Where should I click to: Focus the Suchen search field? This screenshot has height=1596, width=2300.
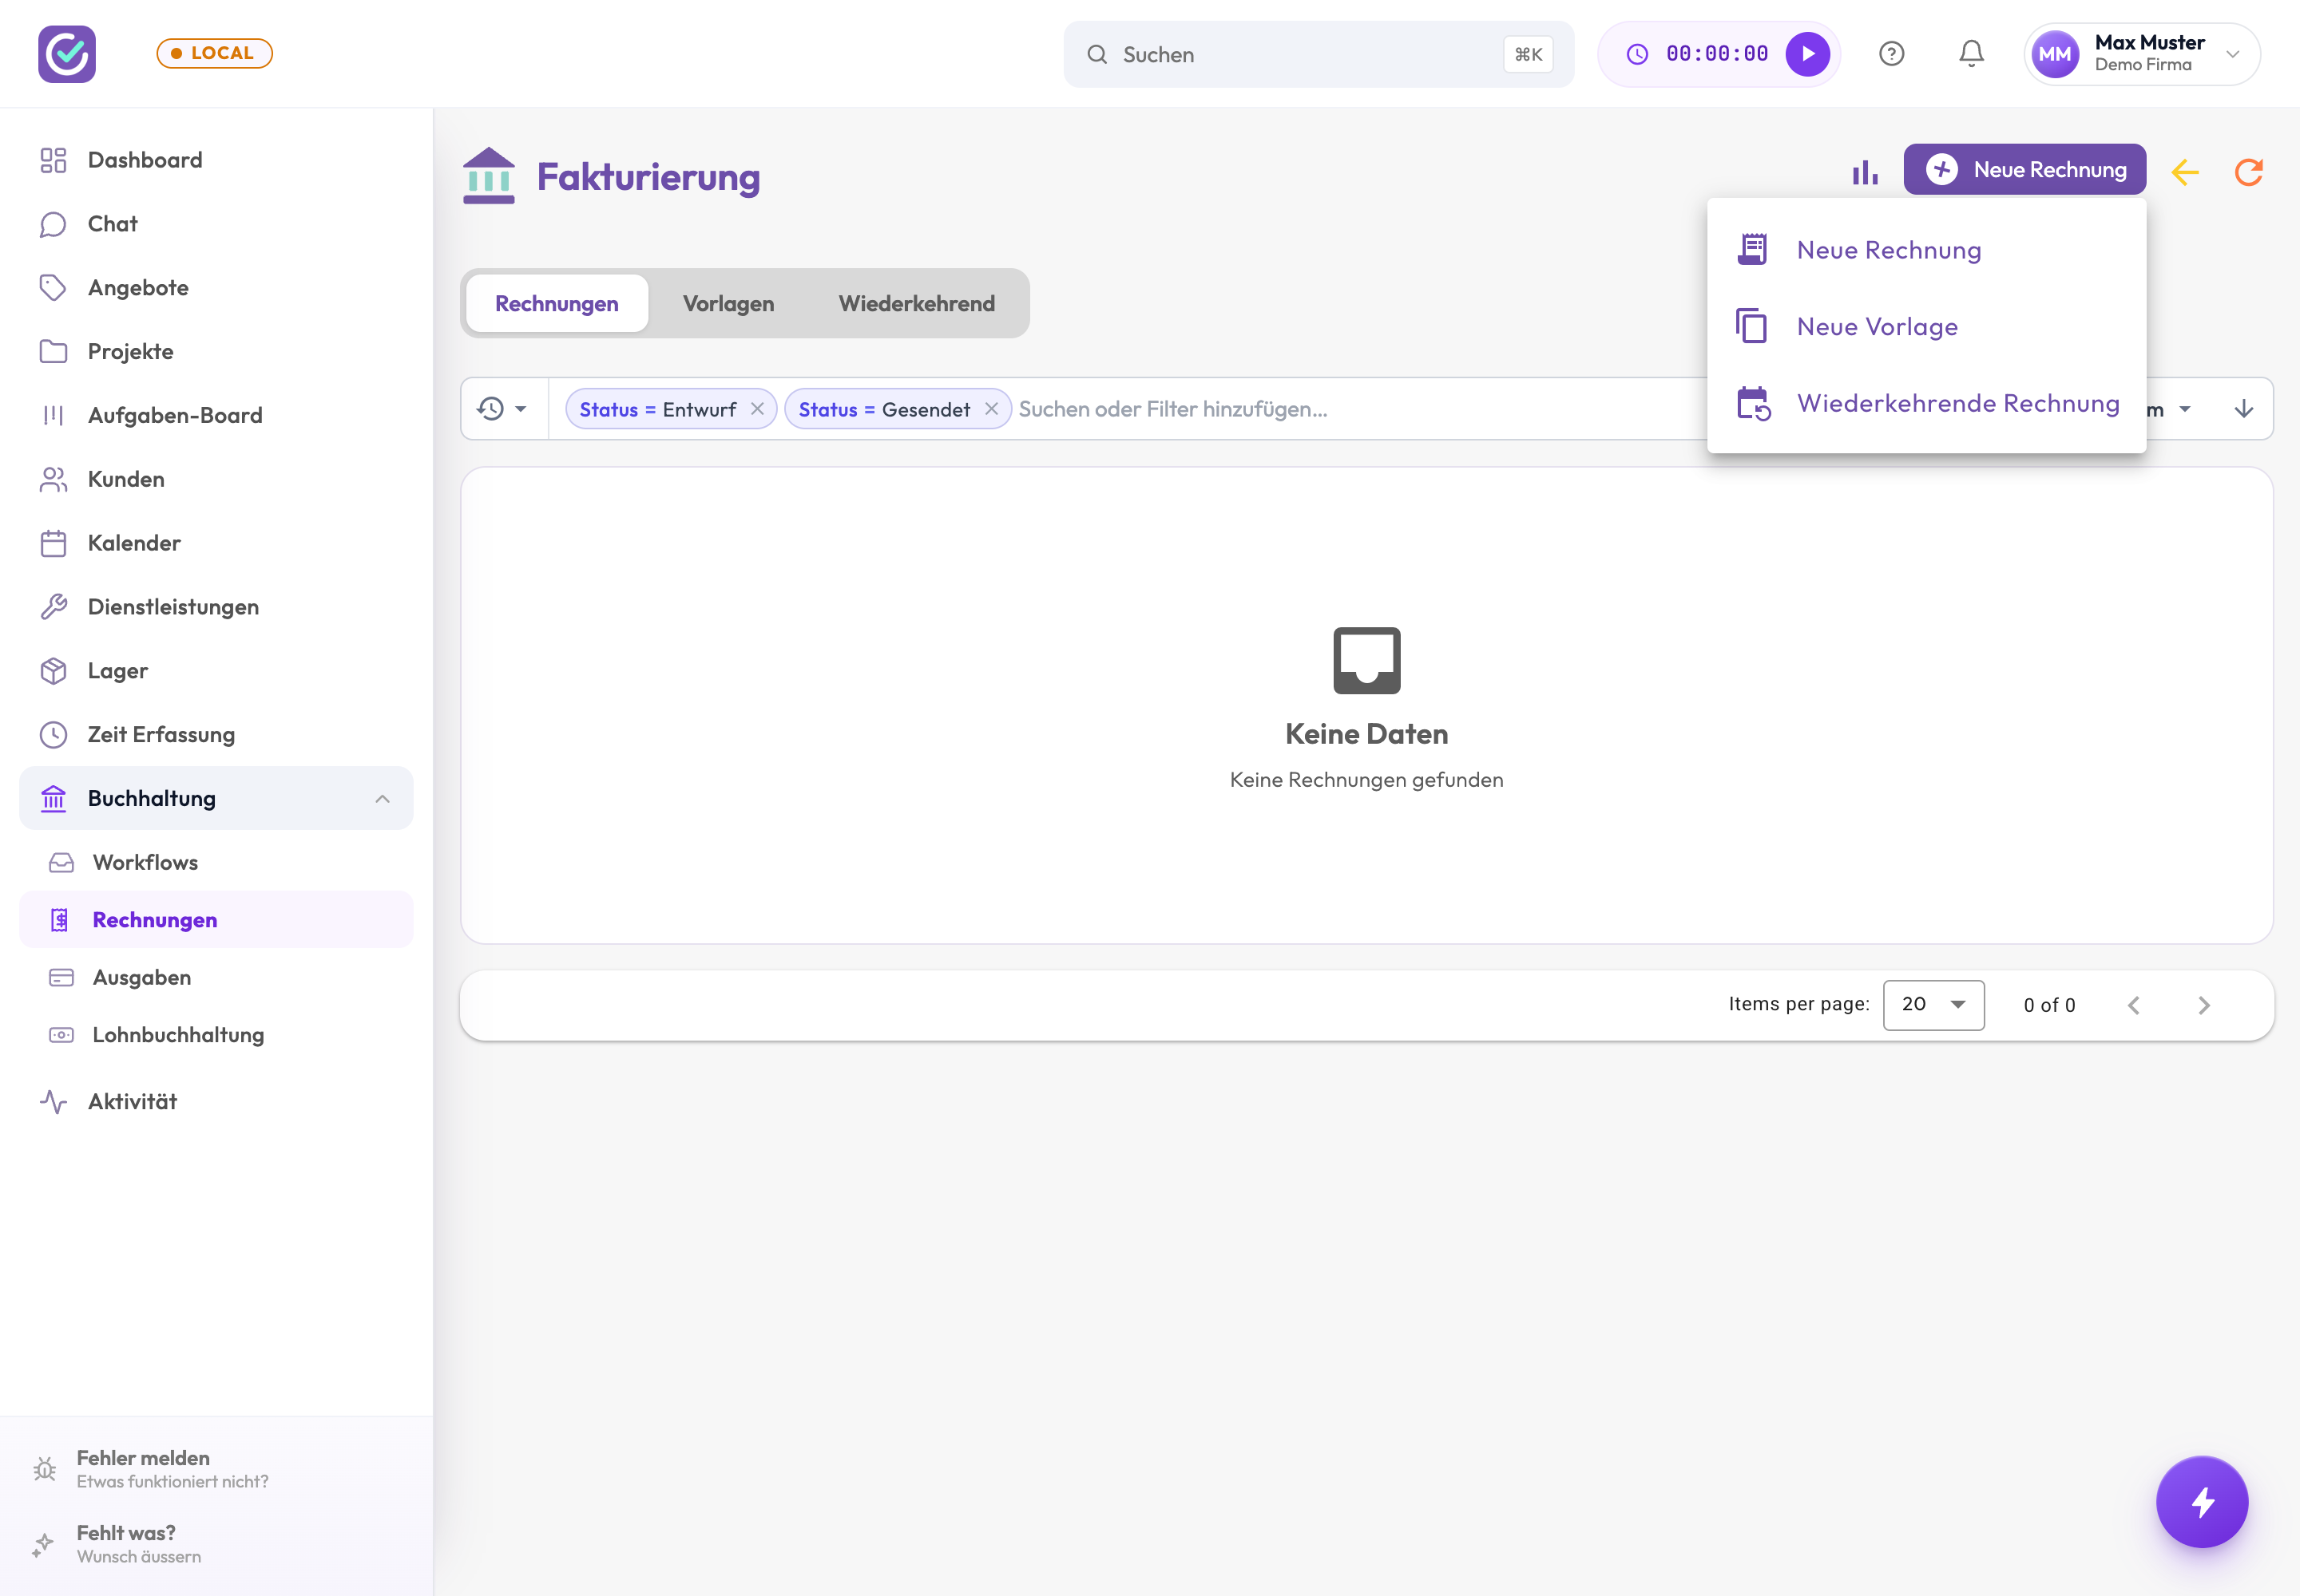[x=1319, y=54]
